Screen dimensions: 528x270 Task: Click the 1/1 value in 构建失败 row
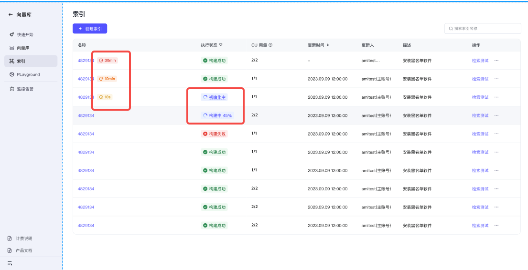[x=254, y=134]
